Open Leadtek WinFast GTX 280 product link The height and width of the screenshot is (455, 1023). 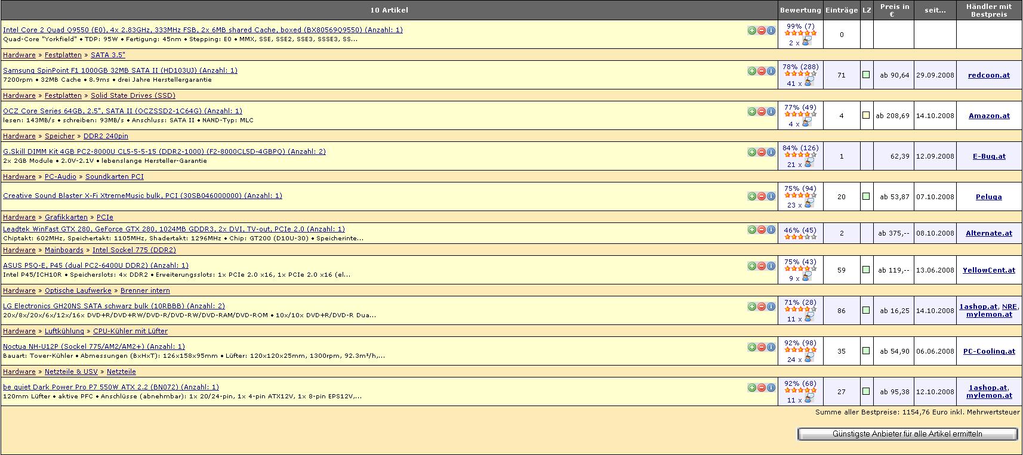174,229
